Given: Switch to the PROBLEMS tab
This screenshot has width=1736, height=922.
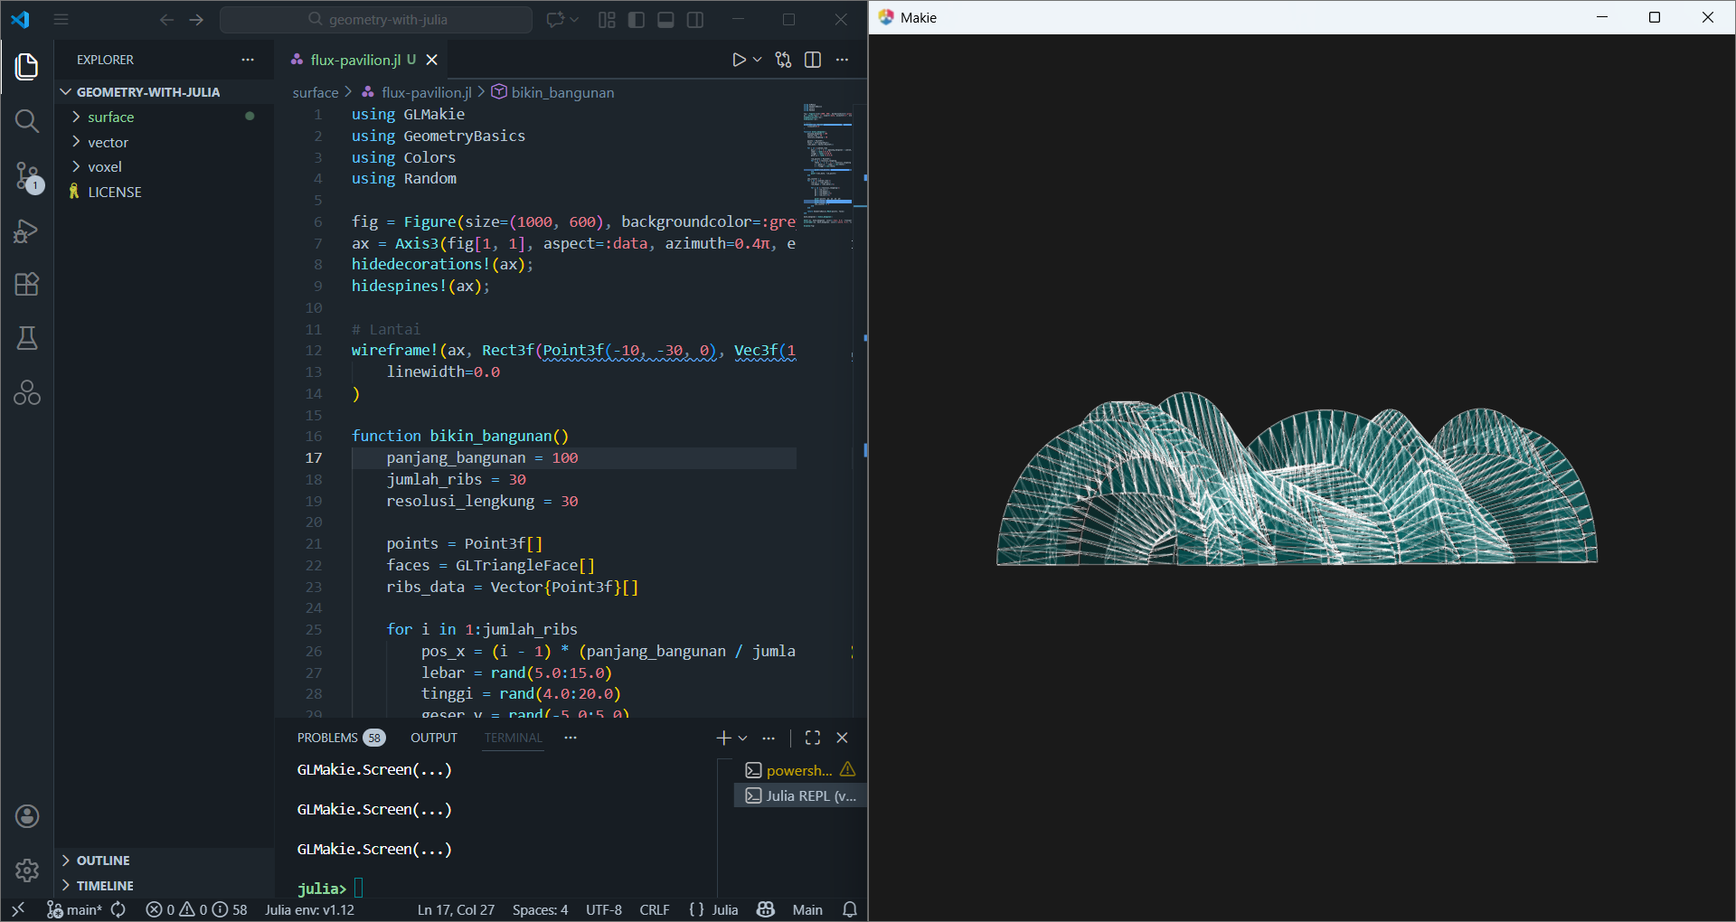Looking at the screenshot, I should point(327,738).
